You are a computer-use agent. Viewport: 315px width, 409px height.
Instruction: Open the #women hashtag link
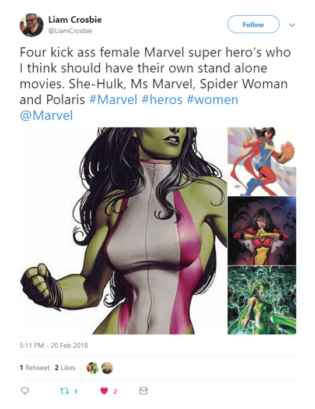[212, 100]
